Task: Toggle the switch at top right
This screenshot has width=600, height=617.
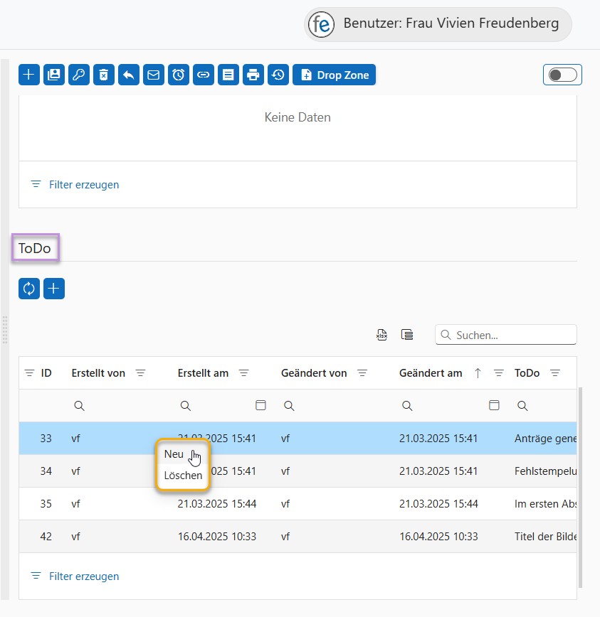Action: click(562, 75)
